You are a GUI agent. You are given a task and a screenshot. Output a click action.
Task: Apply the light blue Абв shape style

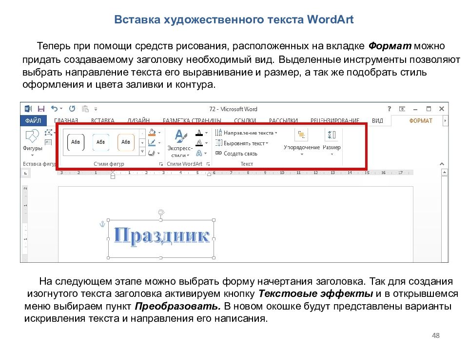[101, 142]
